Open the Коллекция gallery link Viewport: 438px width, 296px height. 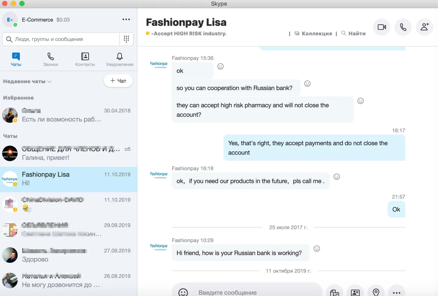point(313,33)
